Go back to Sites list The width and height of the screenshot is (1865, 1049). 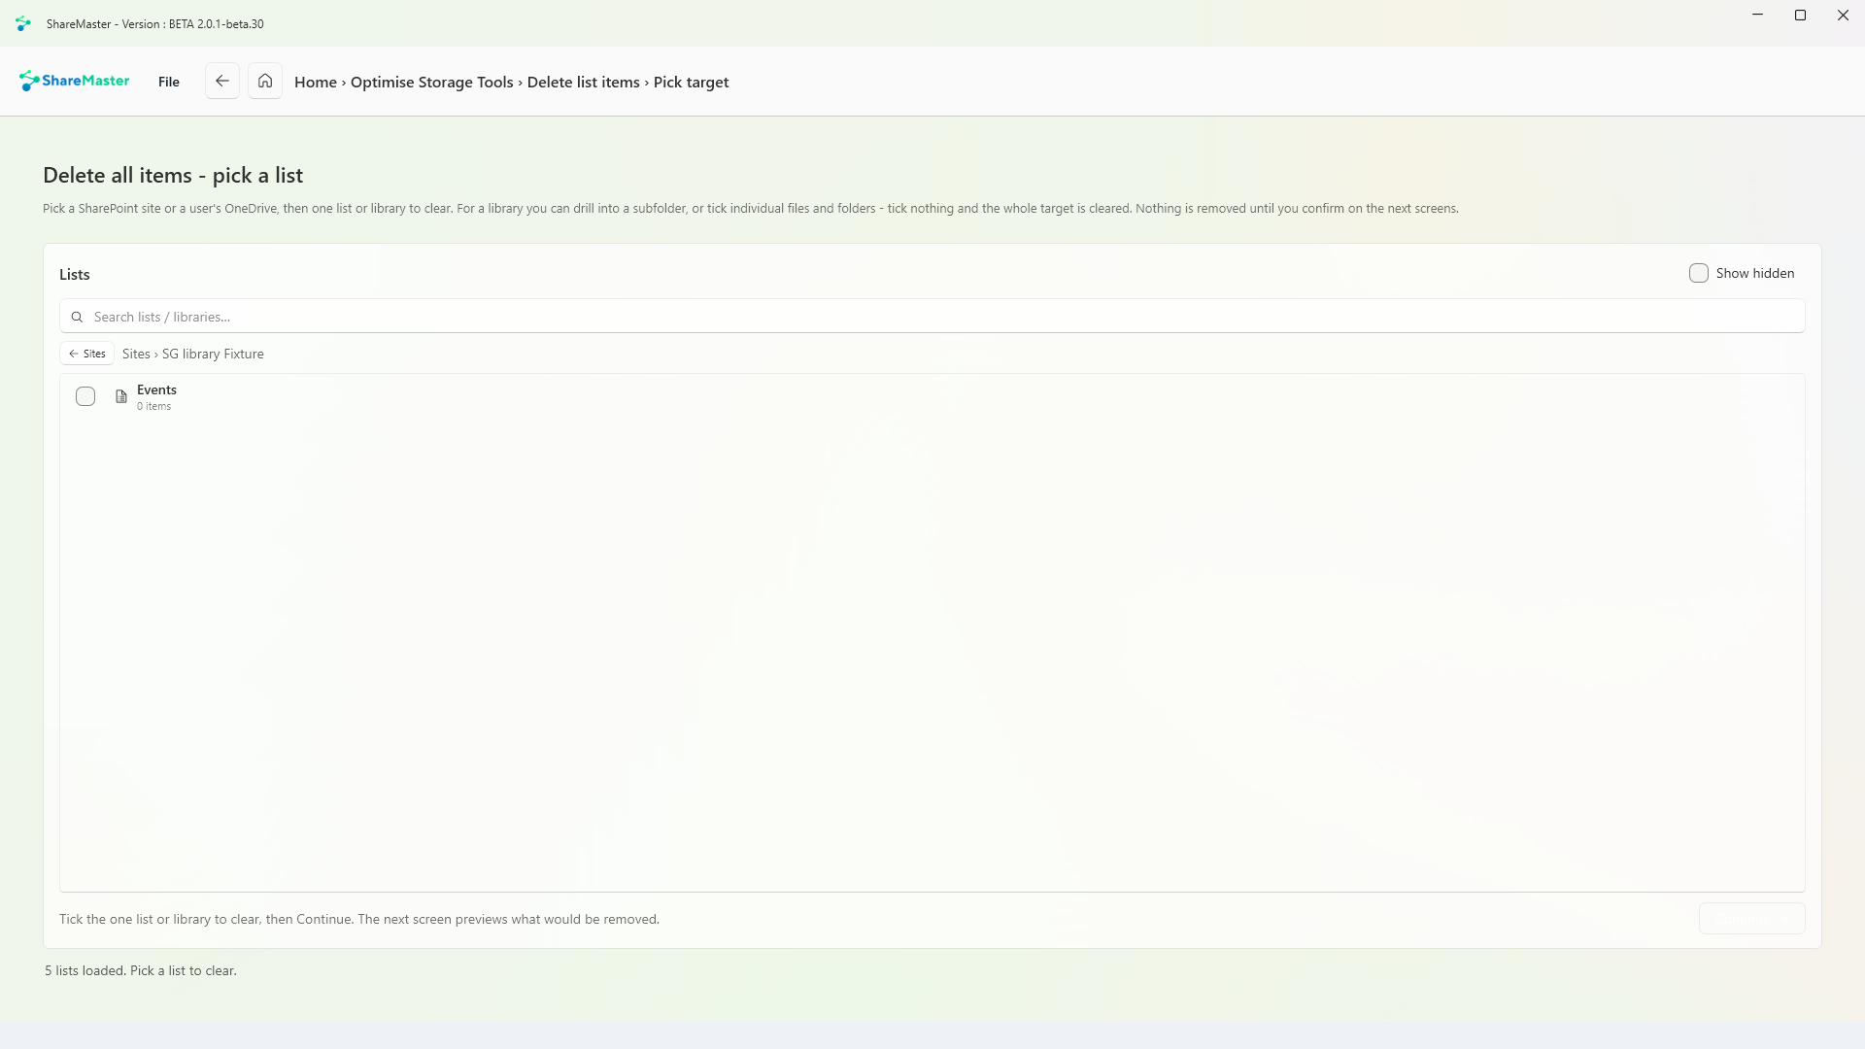click(x=86, y=354)
